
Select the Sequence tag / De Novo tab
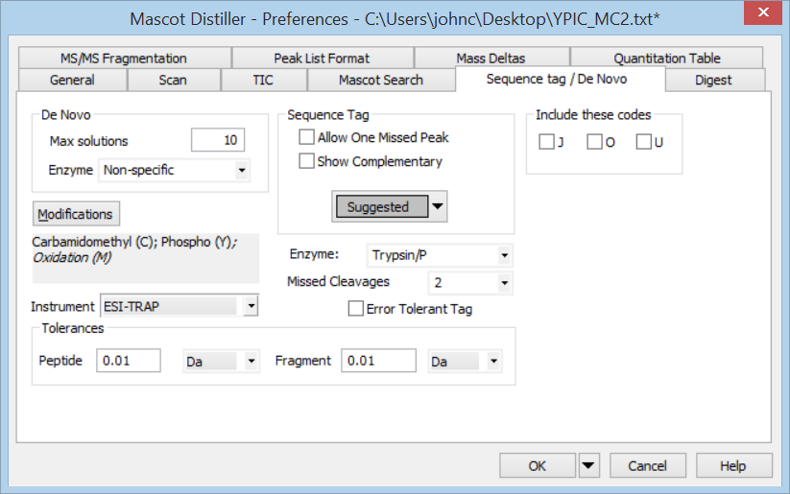[x=560, y=79]
